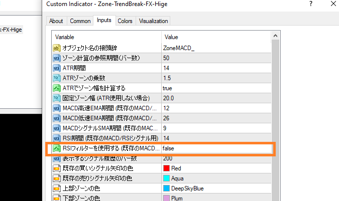Click the boolean icon beside RSIフィルターを使用する
Viewport: 339px width, 201px height.
(57, 148)
